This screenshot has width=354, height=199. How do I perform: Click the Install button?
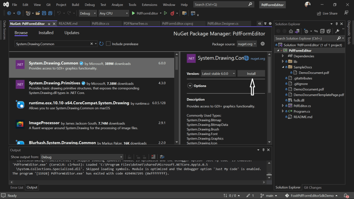coord(251,74)
